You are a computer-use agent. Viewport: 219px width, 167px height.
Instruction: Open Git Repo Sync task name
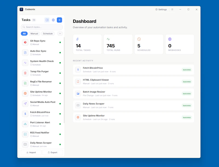(x=38, y=41)
